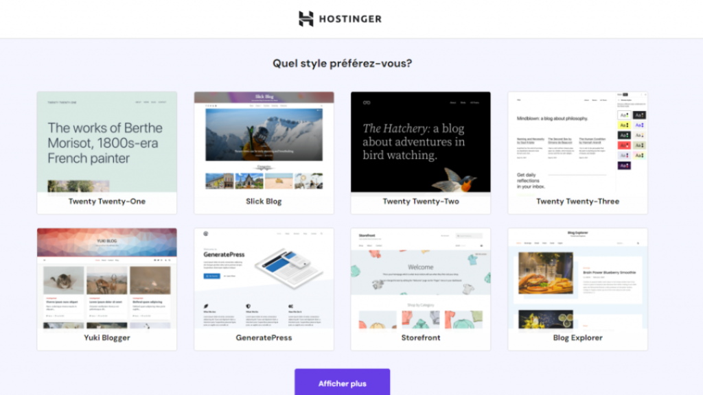Click the 'Quel style préférez-vous?' heading
The width and height of the screenshot is (703, 395).
[342, 63]
